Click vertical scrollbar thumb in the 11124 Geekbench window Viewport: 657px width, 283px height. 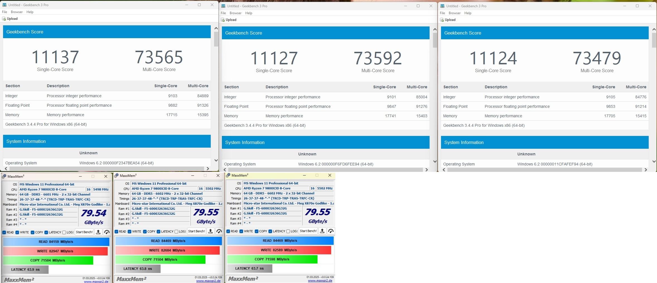pos(654,40)
